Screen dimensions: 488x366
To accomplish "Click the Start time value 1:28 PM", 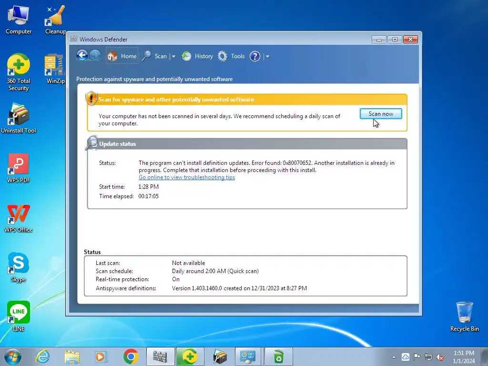I will (149, 187).
